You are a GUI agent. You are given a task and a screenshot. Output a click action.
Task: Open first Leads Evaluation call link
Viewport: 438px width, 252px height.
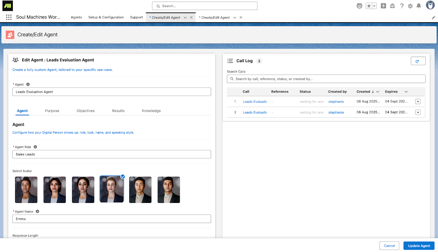255,102
